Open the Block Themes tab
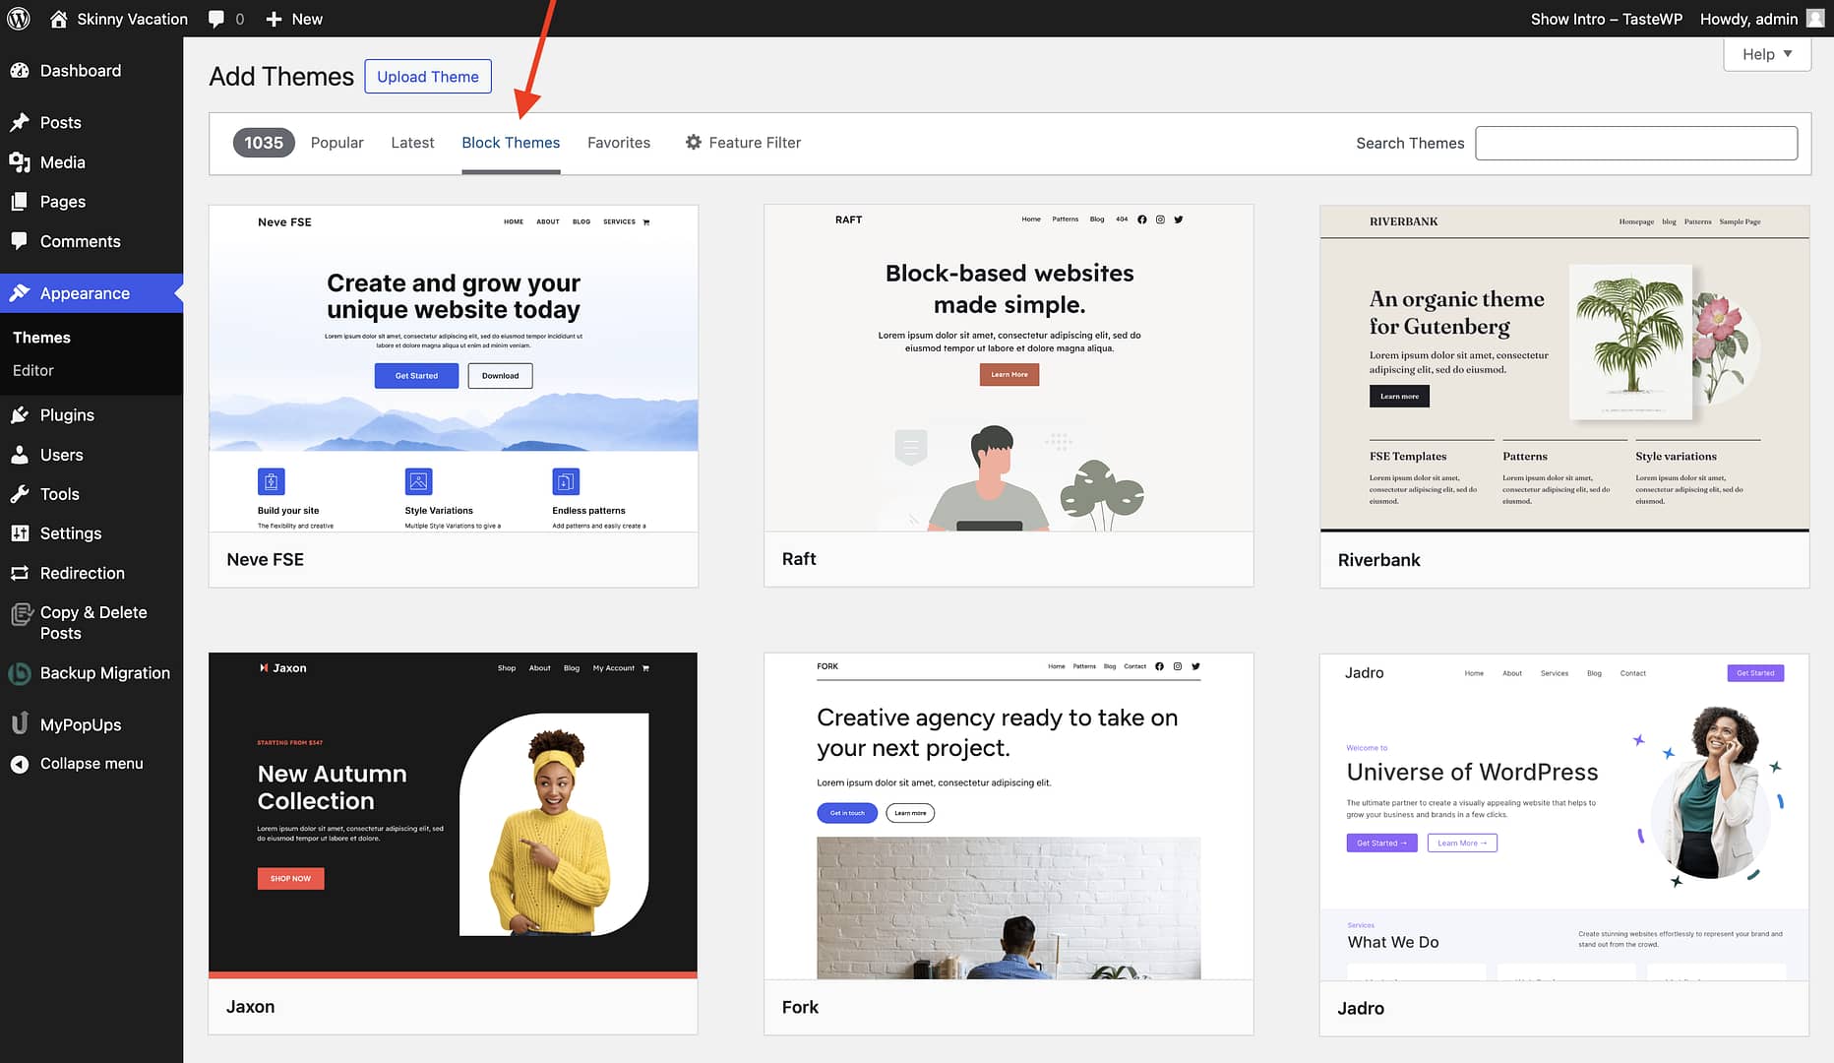This screenshot has height=1063, width=1834. coord(511,143)
